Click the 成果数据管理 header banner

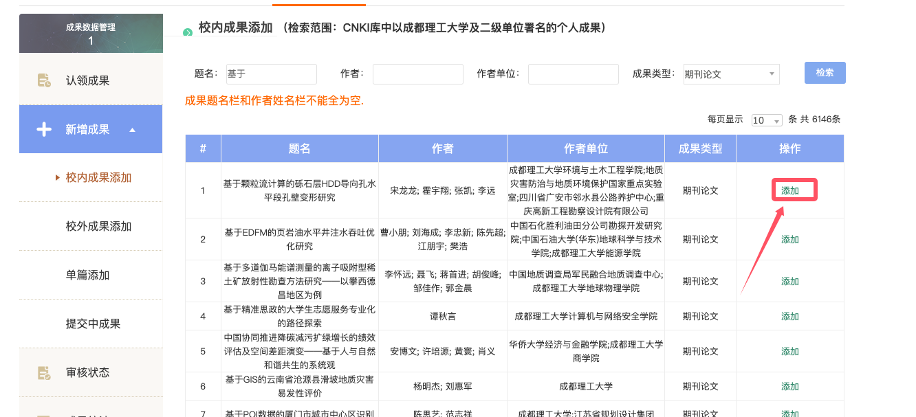91,34
